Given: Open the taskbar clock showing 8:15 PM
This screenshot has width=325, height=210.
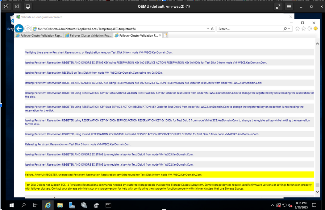Looking at the screenshot, I should tap(301, 205).
